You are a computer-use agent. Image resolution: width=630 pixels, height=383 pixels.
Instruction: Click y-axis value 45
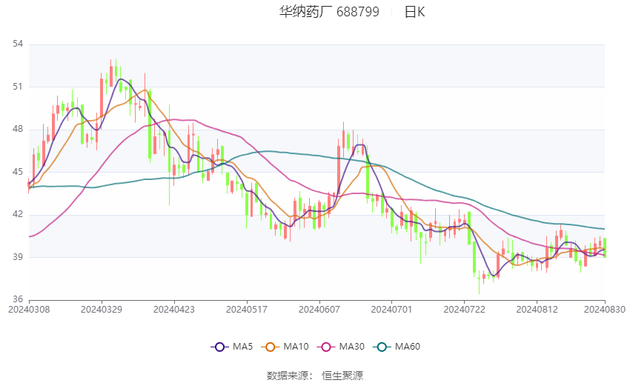[18, 172]
